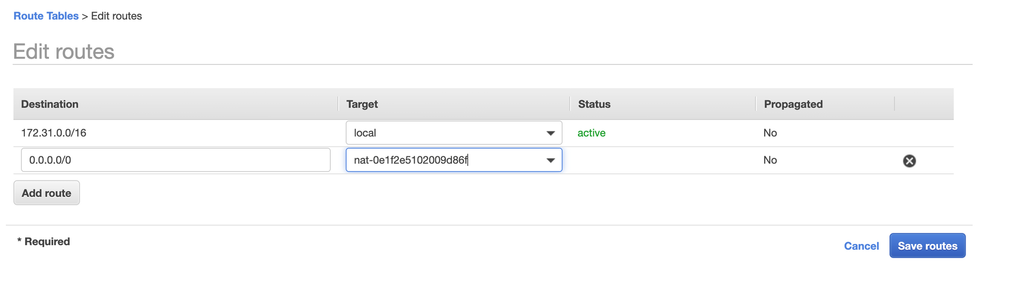Image resolution: width=1009 pixels, height=307 pixels.
Task: Click the large Edit routes page heading
Action: tap(64, 51)
